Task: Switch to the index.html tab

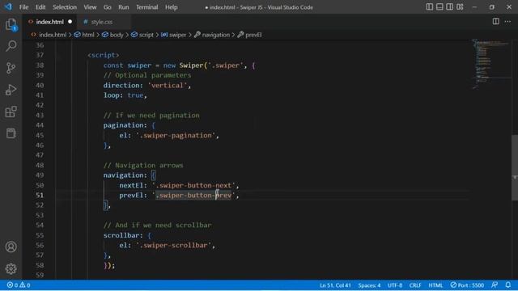Action: point(49,22)
